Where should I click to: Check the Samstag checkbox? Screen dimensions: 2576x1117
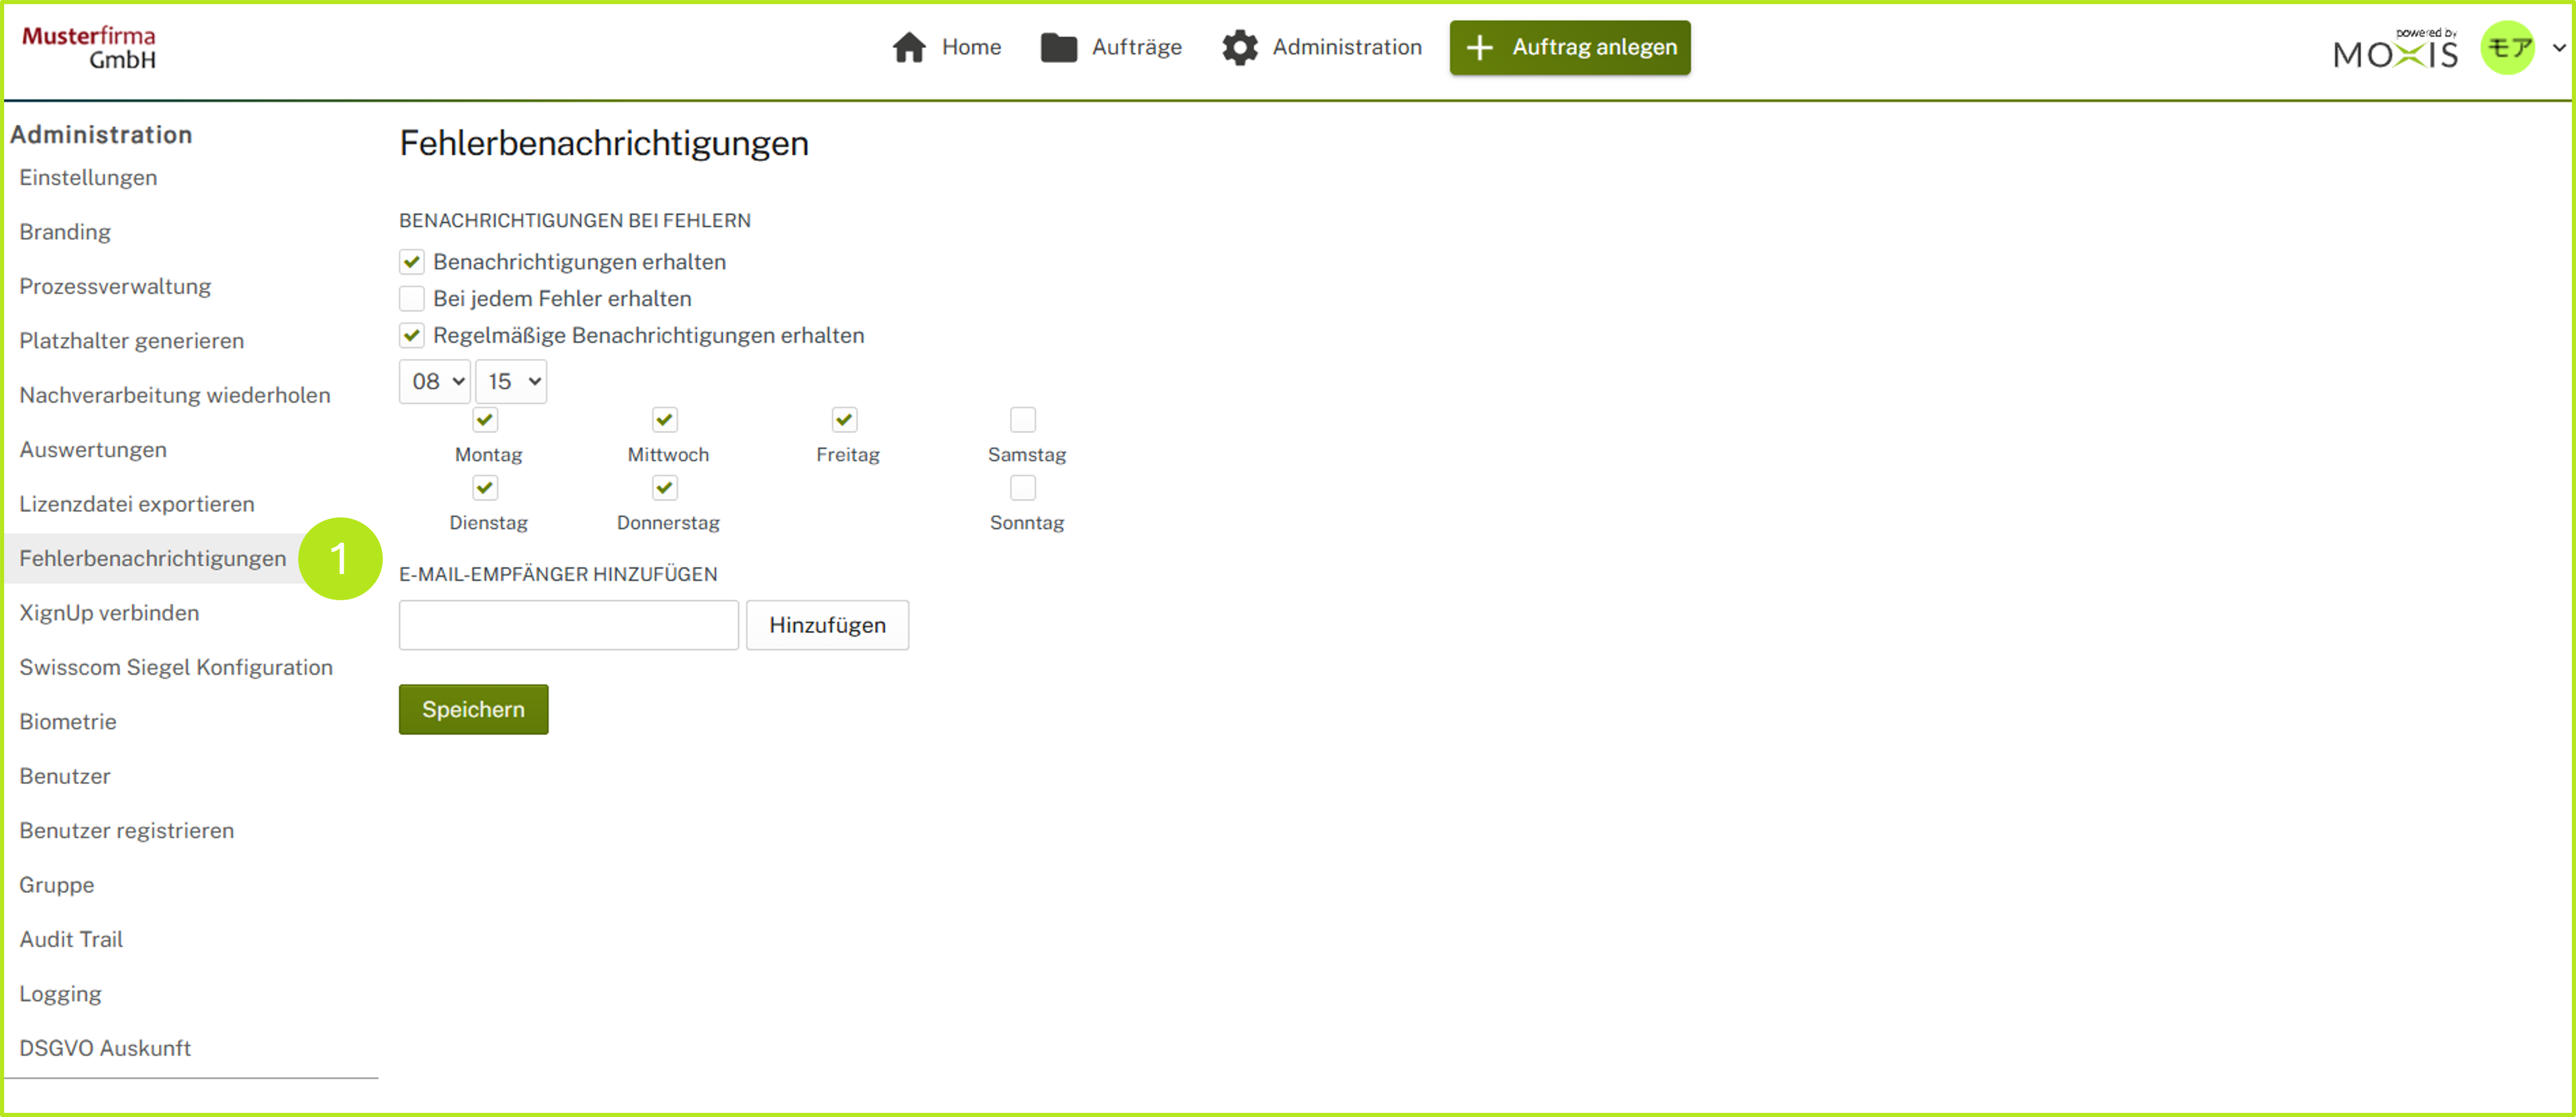pyautogui.click(x=1022, y=419)
